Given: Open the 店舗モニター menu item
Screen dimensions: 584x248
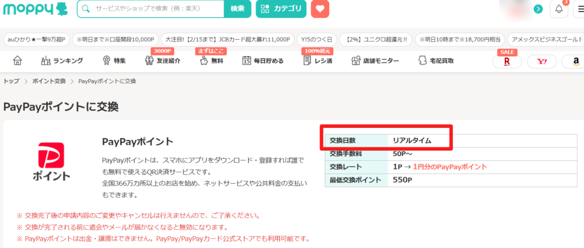Looking at the screenshot, I should (x=375, y=61).
